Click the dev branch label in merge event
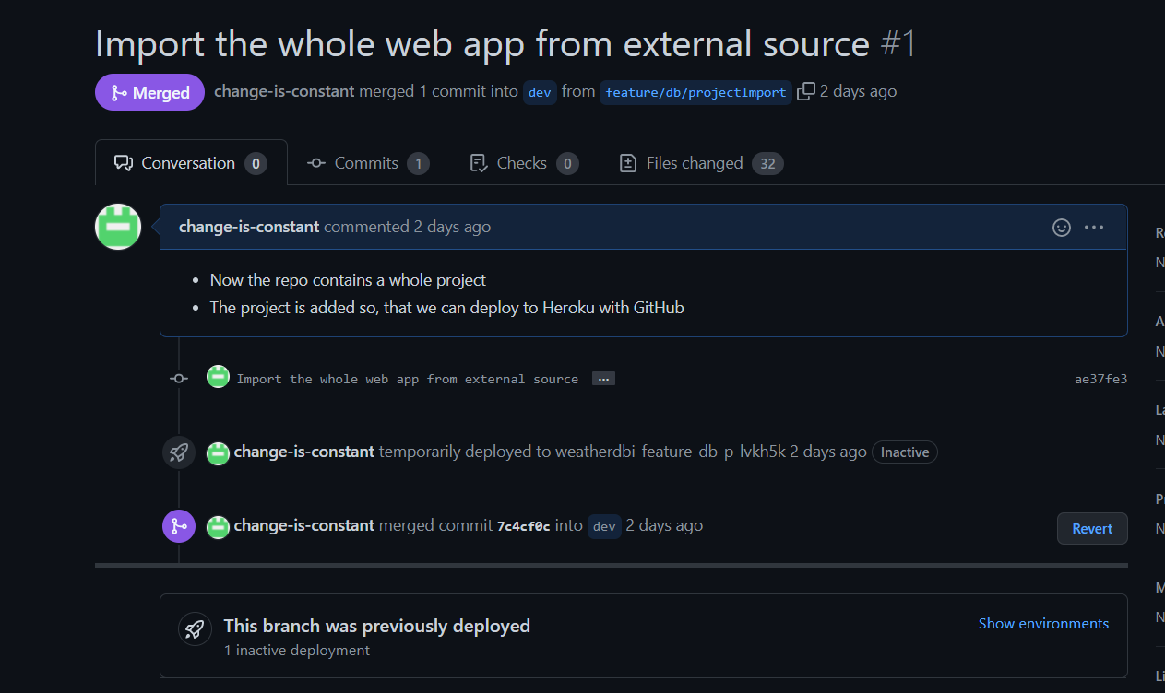The image size is (1165, 693). point(604,526)
